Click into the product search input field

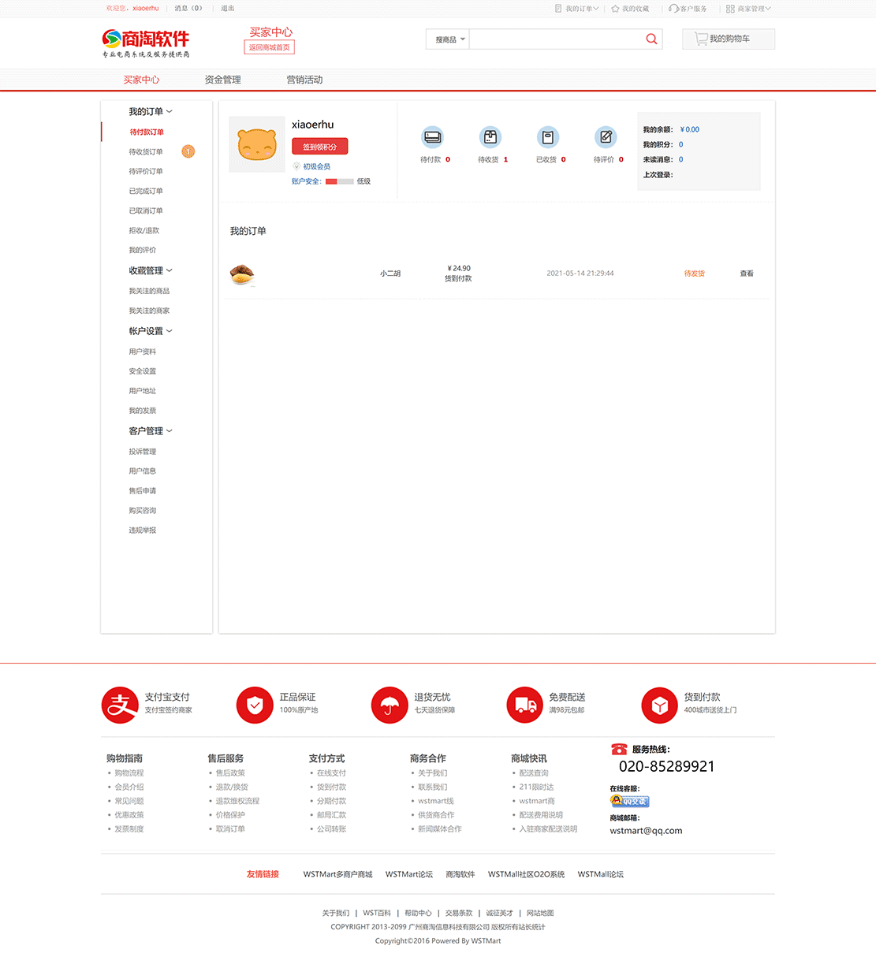(556, 39)
